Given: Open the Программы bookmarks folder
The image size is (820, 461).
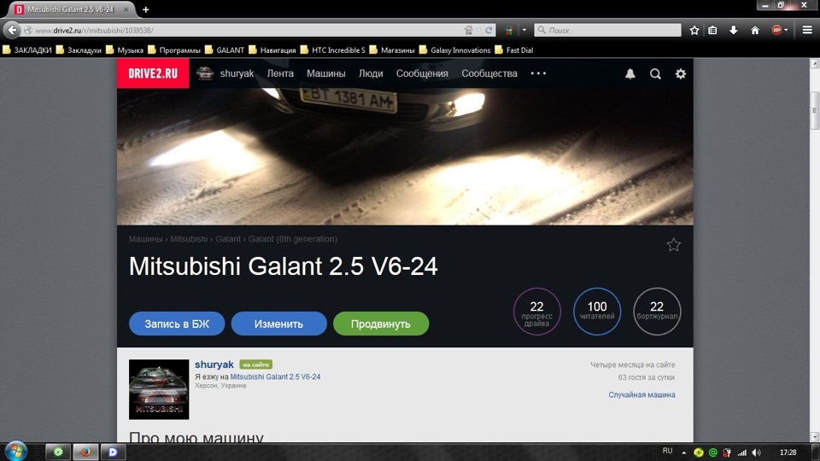Looking at the screenshot, I should click(x=174, y=50).
